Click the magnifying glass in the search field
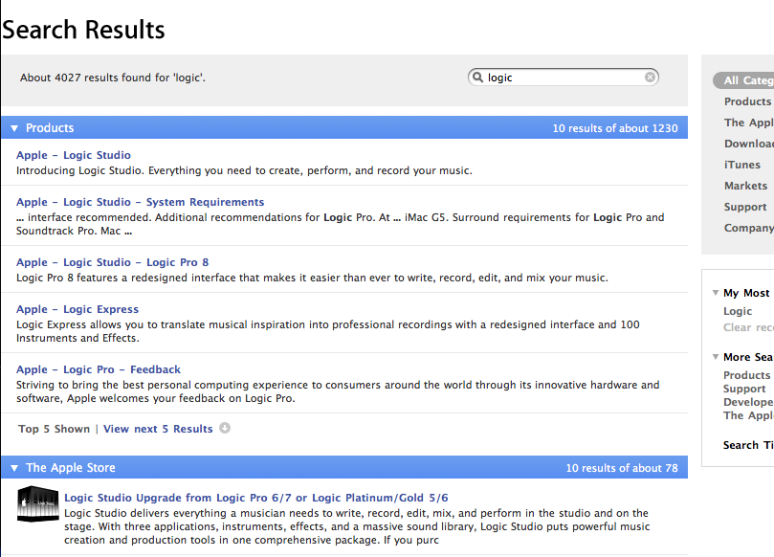 pos(477,77)
